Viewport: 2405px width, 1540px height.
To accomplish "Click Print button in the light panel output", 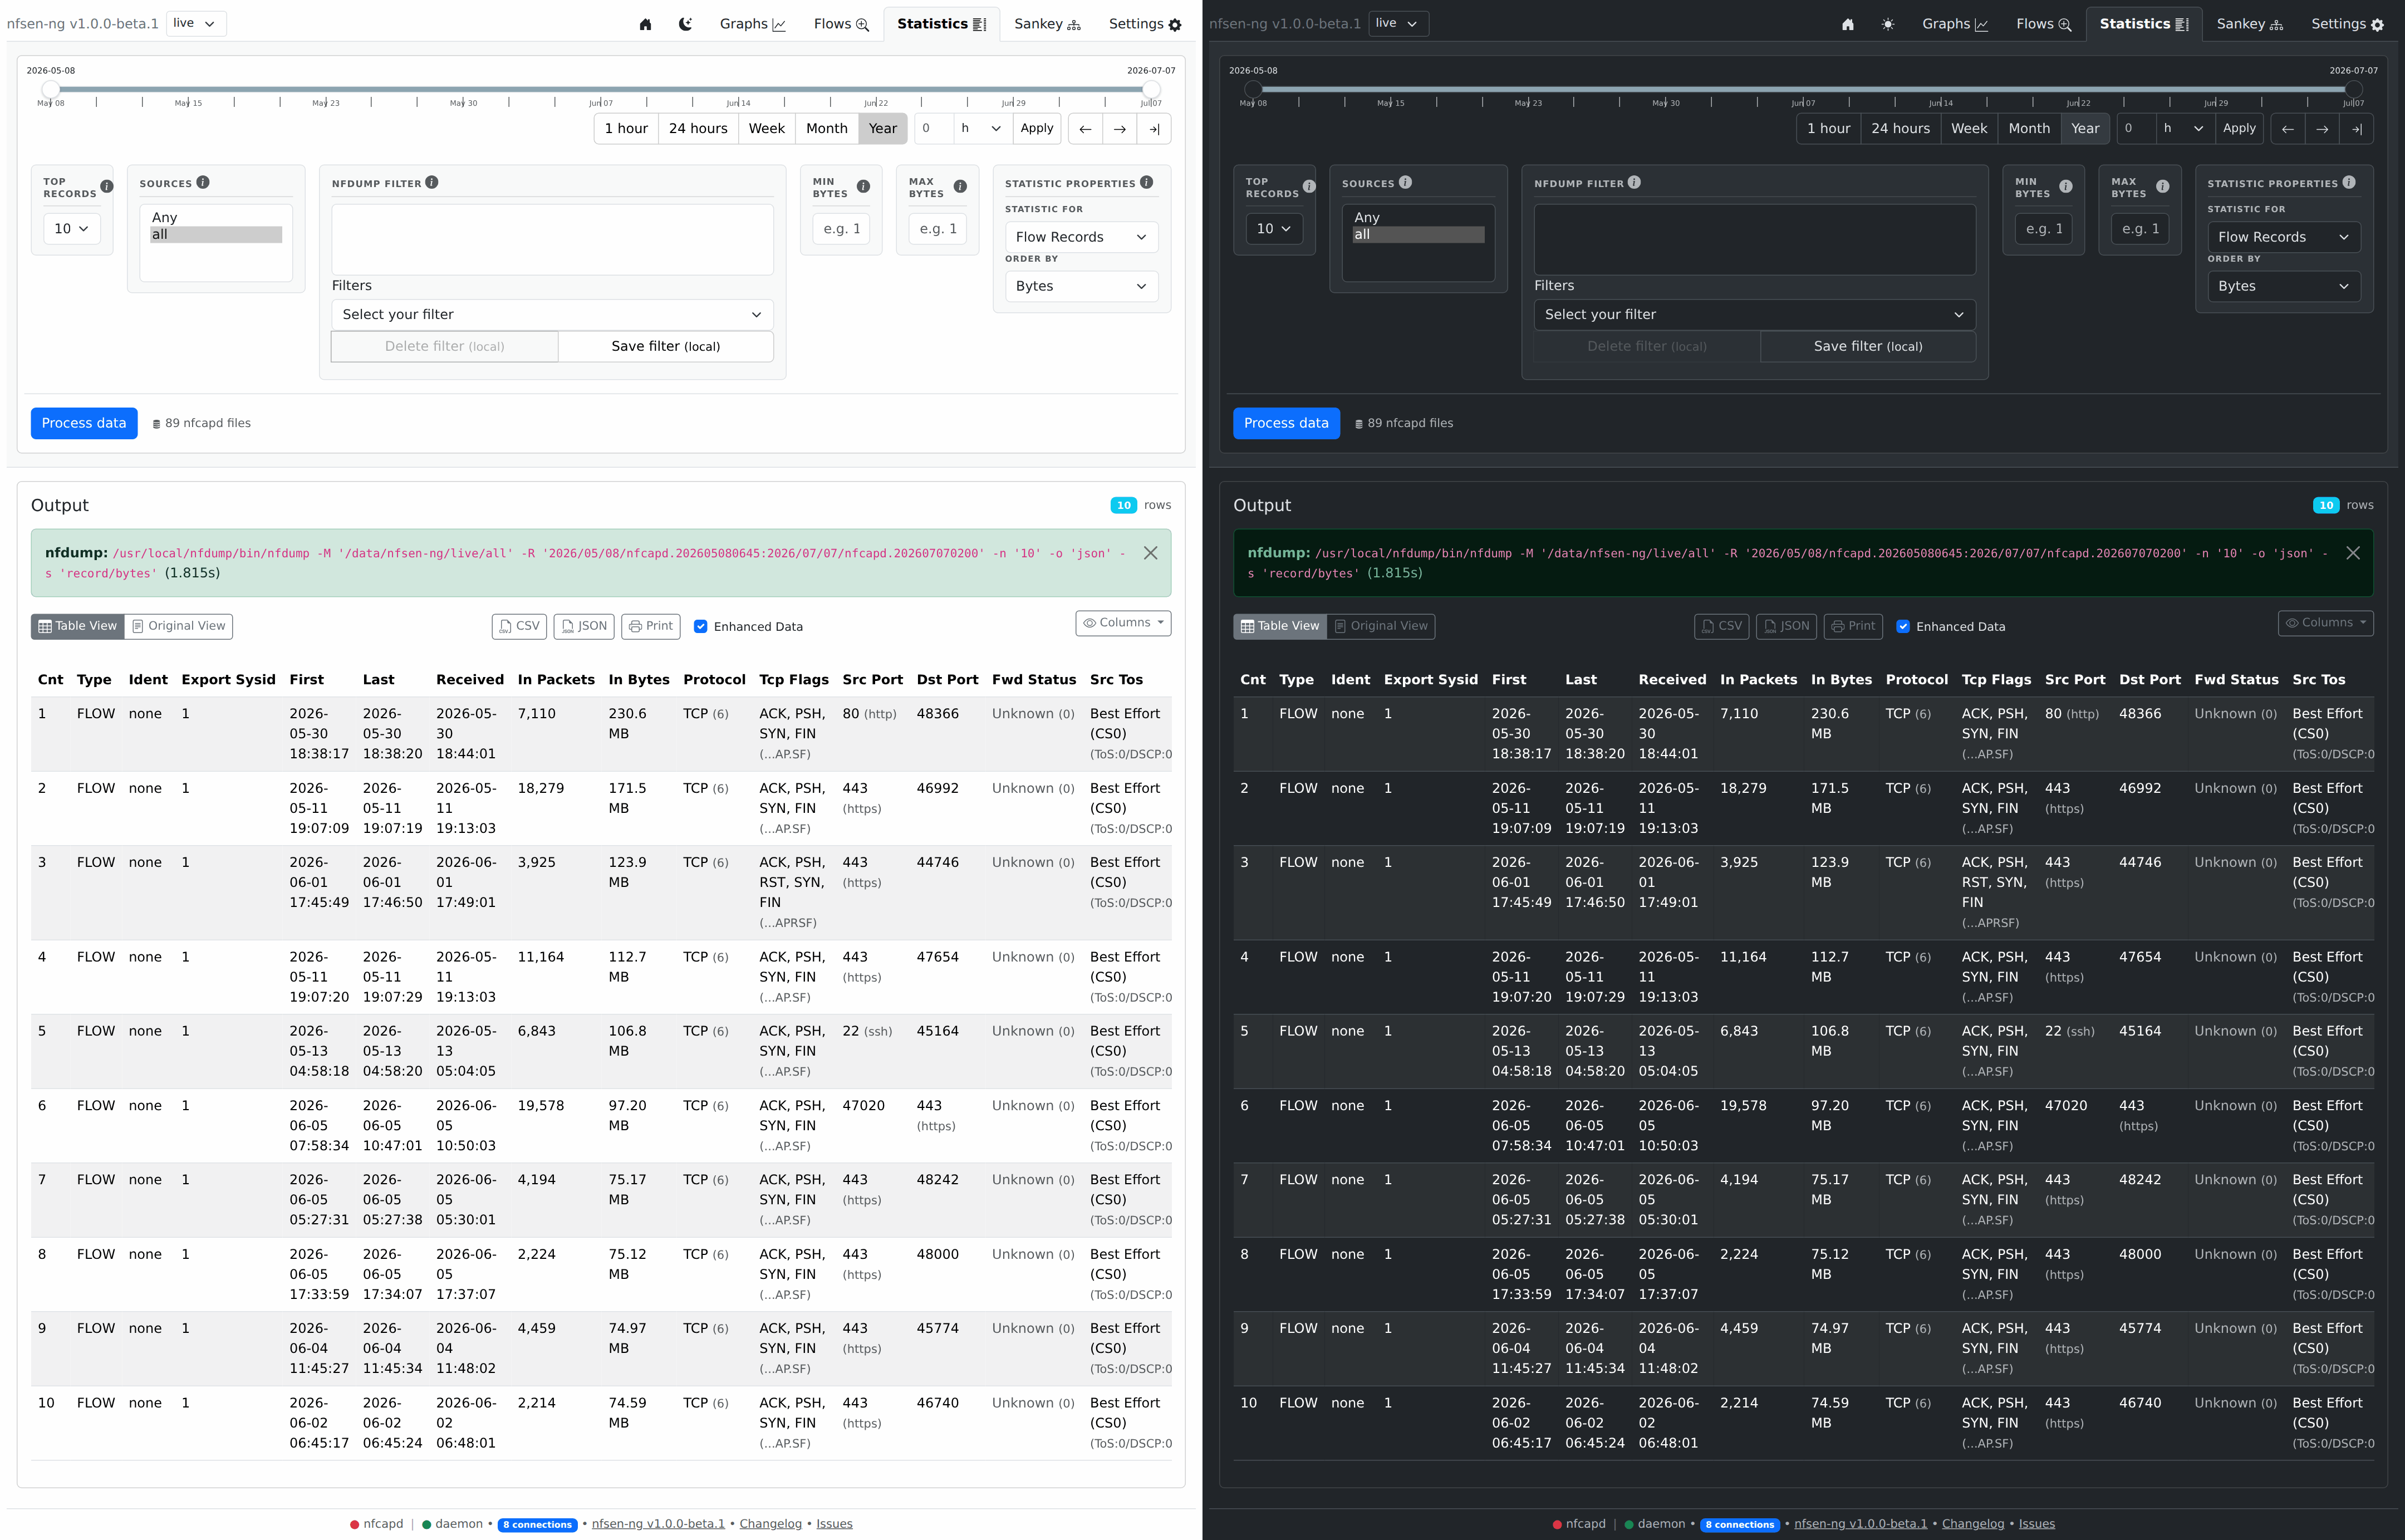I will pos(651,626).
